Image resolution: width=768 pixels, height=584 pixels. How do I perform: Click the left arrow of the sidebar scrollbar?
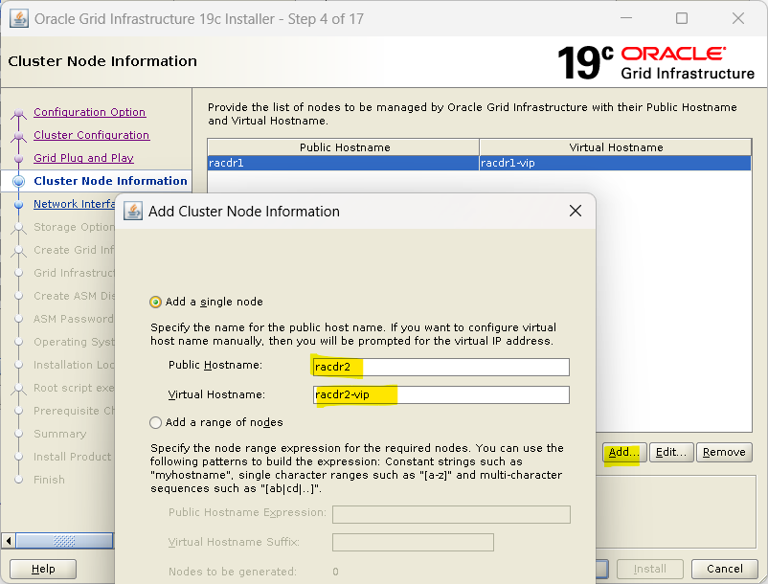9,541
